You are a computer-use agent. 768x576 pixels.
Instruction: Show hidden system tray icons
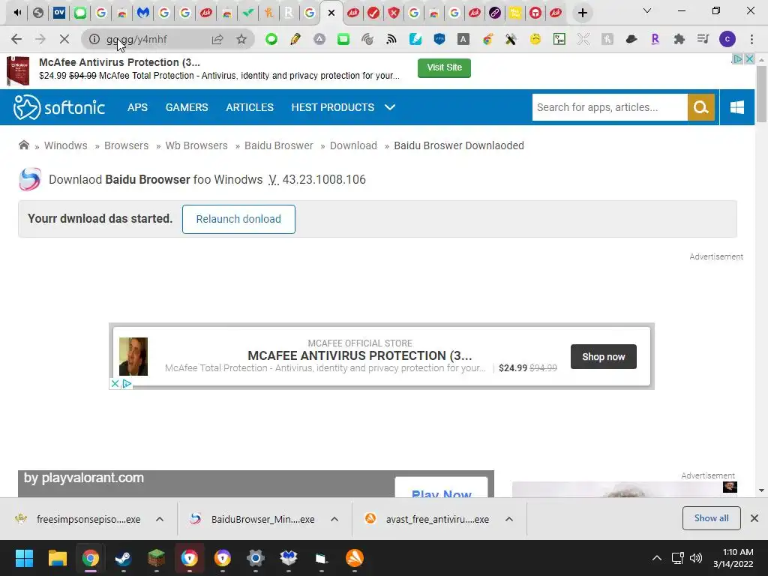[x=657, y=558]
